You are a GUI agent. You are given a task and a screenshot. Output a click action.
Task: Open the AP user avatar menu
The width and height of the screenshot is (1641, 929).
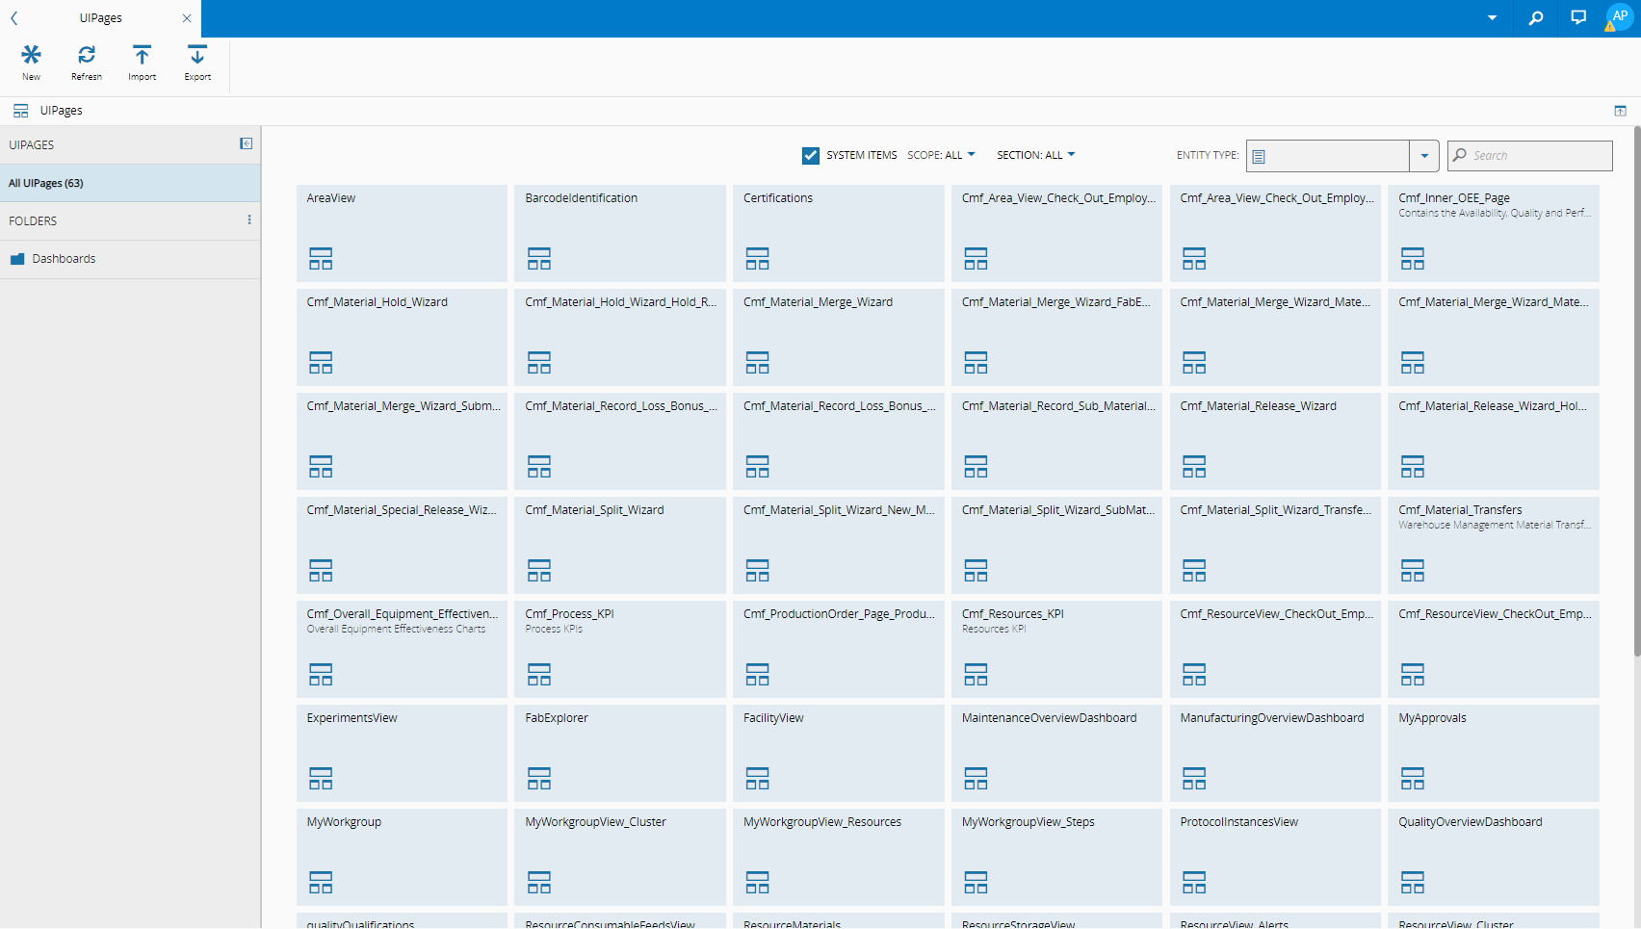[x=1620, y=17]
